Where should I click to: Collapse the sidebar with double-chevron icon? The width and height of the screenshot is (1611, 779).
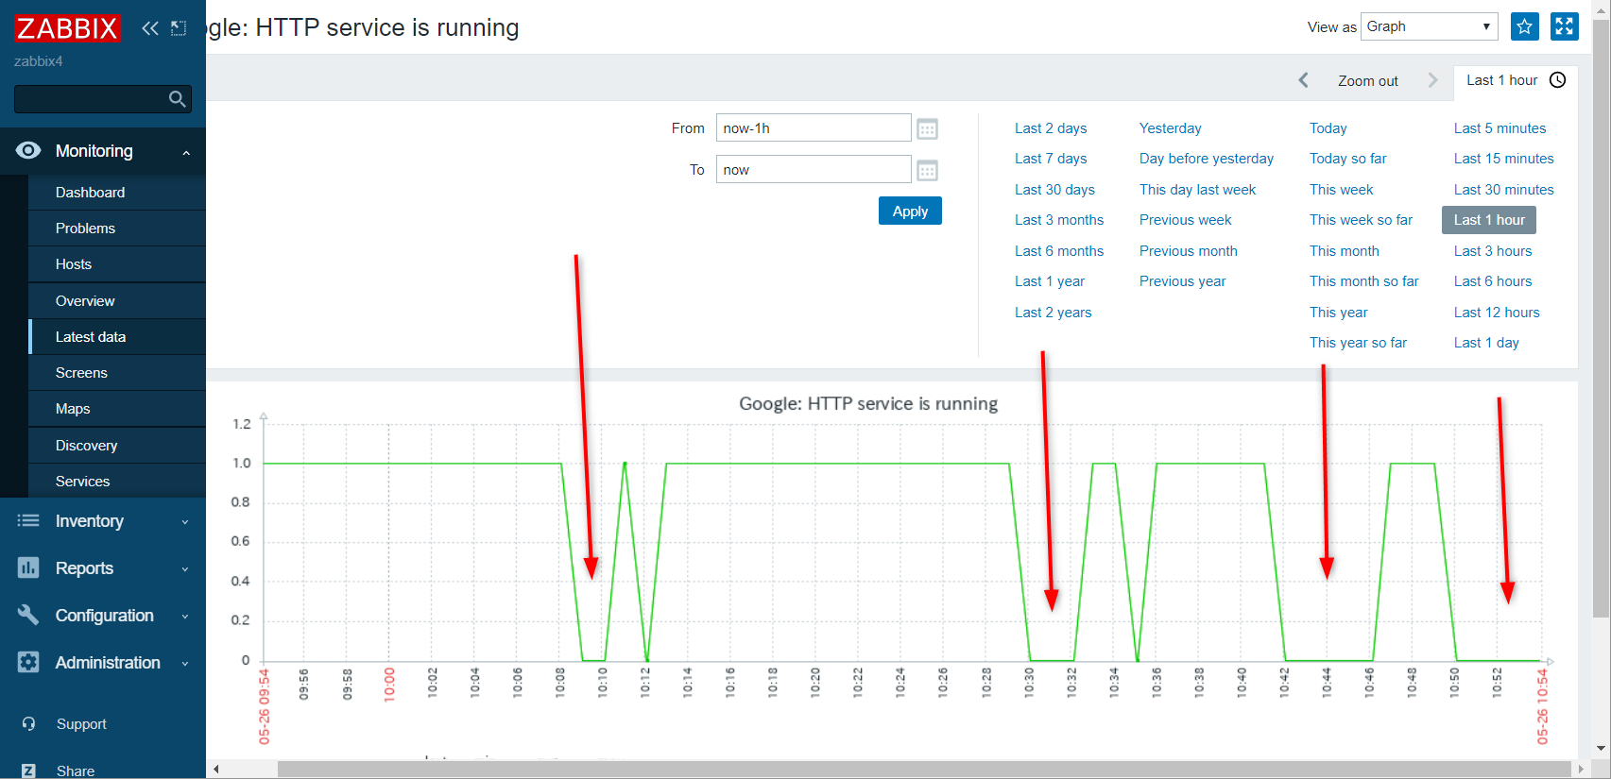[x=150, y=28]
